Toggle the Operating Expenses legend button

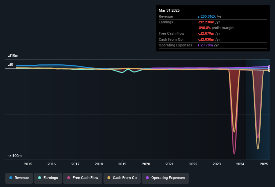pos(165,178)
